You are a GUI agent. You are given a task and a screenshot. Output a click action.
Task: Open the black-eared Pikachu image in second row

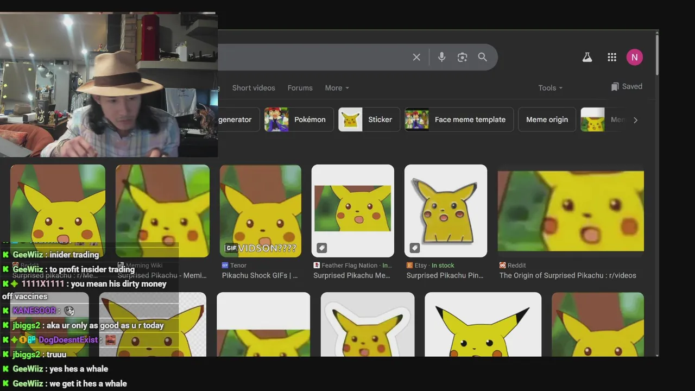pos(483,325)
